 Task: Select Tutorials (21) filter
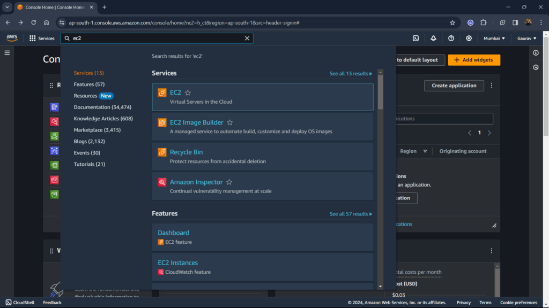[90, 164]
